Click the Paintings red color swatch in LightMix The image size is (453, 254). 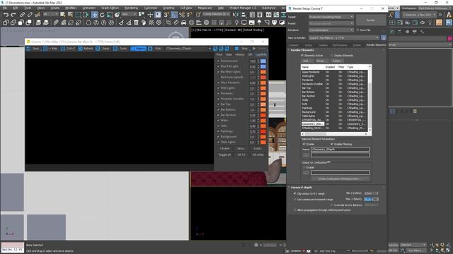click(263, 131)
